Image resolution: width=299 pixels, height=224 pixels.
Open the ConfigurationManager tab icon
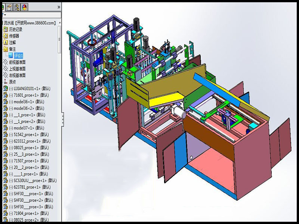tap(17, 7)
